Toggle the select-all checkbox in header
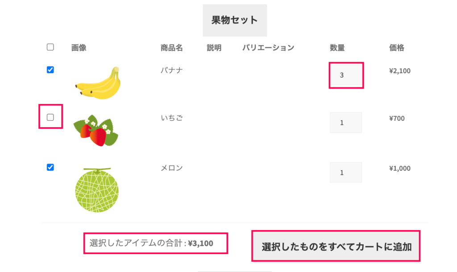 tap(50, 47)
